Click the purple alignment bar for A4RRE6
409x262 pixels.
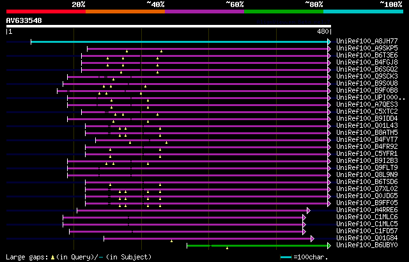tap(192, 211)
